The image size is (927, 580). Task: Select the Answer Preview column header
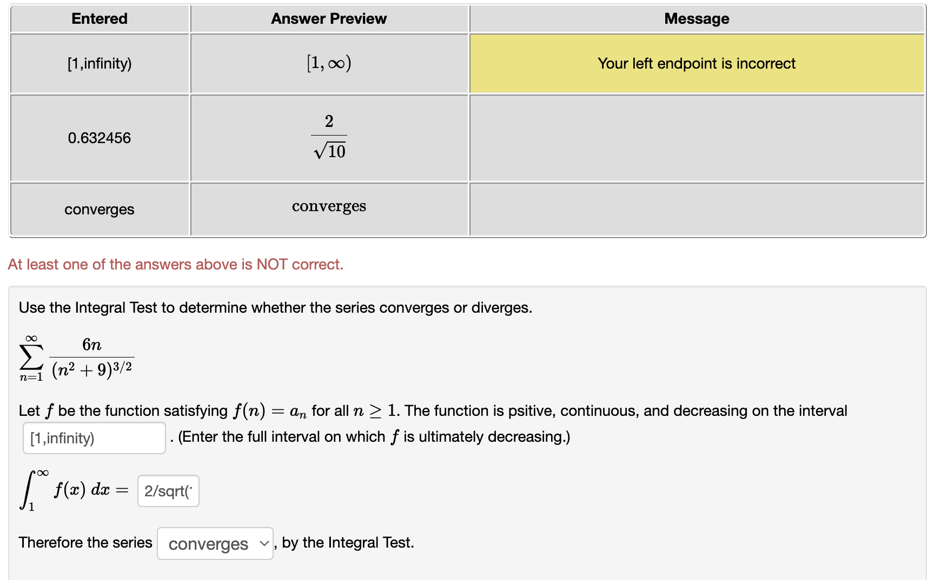coord(329,18)
